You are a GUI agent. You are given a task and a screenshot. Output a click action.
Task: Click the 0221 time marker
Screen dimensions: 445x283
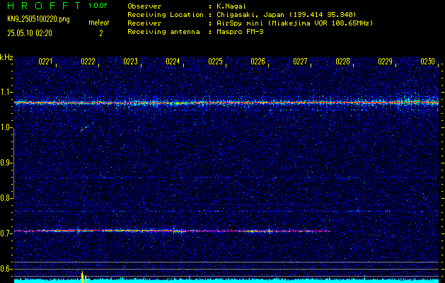click(x=45, y=62)
